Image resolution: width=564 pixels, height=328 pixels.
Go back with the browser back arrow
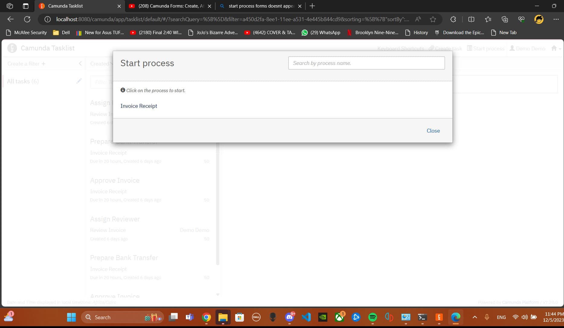click(x=11, y=19)
